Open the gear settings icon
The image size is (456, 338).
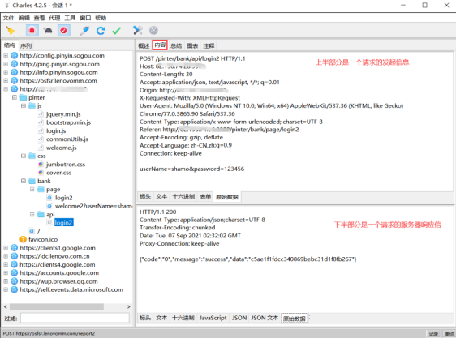tap(153, 30)
